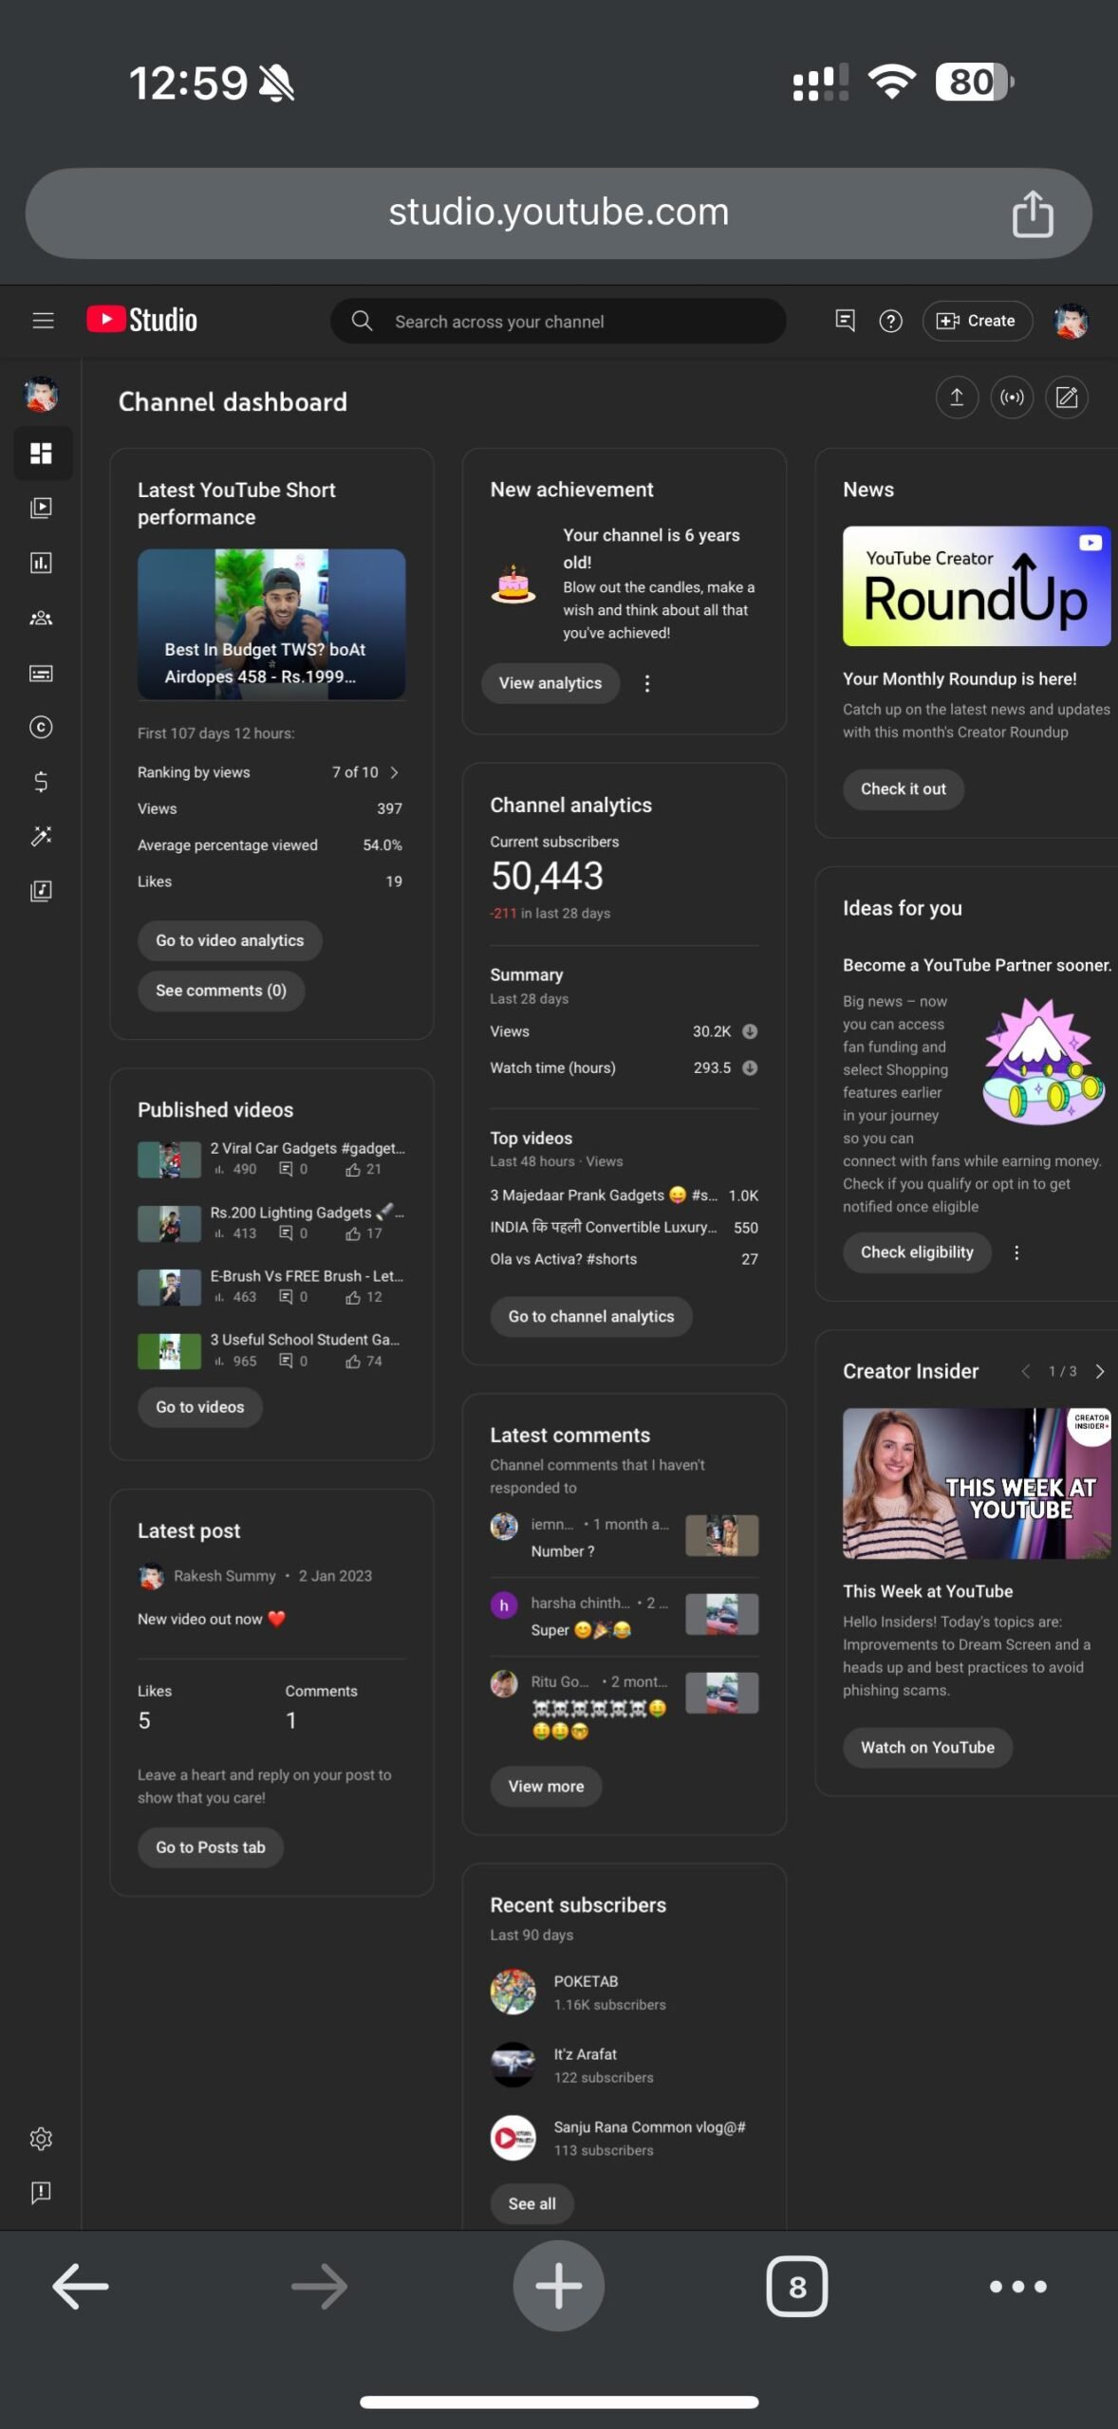
Task: Open the Content section in sidebar
Action: click(41, 508)
